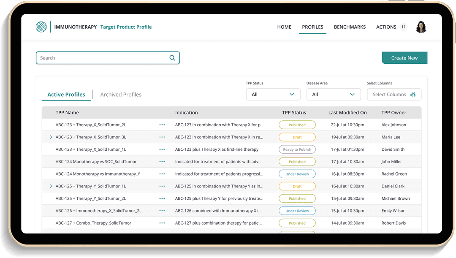Go to the Benchmarks navigation item
This screenshot has width=456, height=258.
(x=350, y=27)
